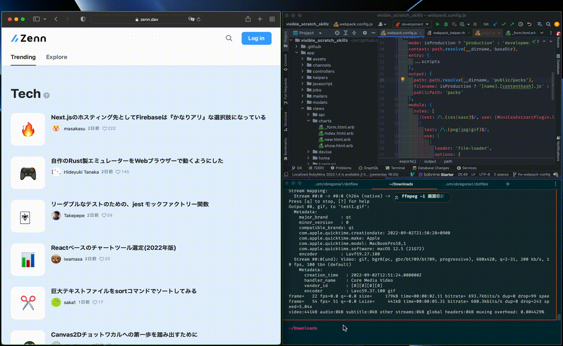
Task: Open the editor tabs list dropdown chevron
Action: click(x=542, y=33)
